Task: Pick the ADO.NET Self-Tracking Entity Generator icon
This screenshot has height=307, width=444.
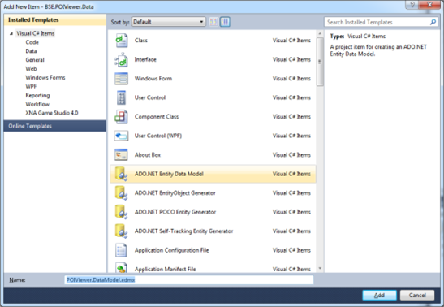Action: (121, 231)
